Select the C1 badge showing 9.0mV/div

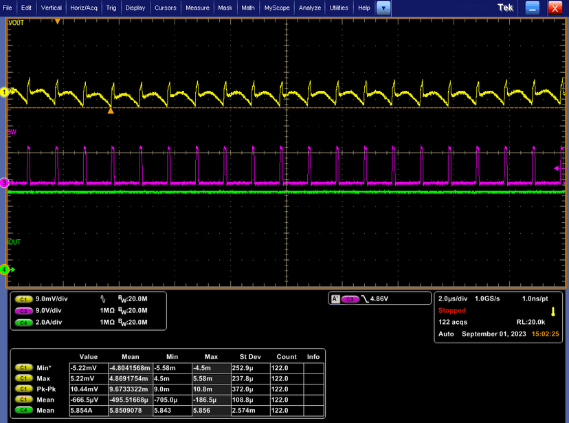tap(24, 299)
